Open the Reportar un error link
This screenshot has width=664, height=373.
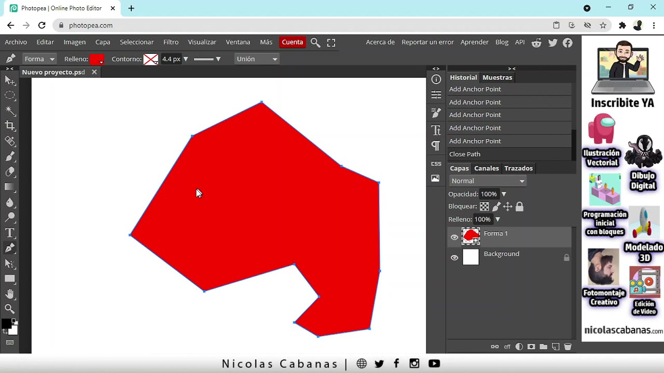click(x=427, y=42)
